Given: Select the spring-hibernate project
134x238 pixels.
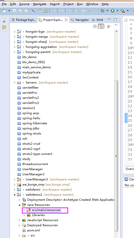Looking at the screenshot, I should (35, 123).
